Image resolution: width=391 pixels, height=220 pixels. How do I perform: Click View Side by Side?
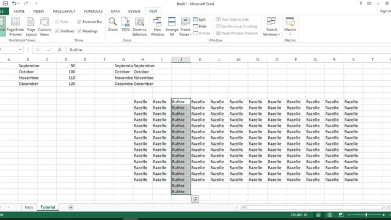232,19
